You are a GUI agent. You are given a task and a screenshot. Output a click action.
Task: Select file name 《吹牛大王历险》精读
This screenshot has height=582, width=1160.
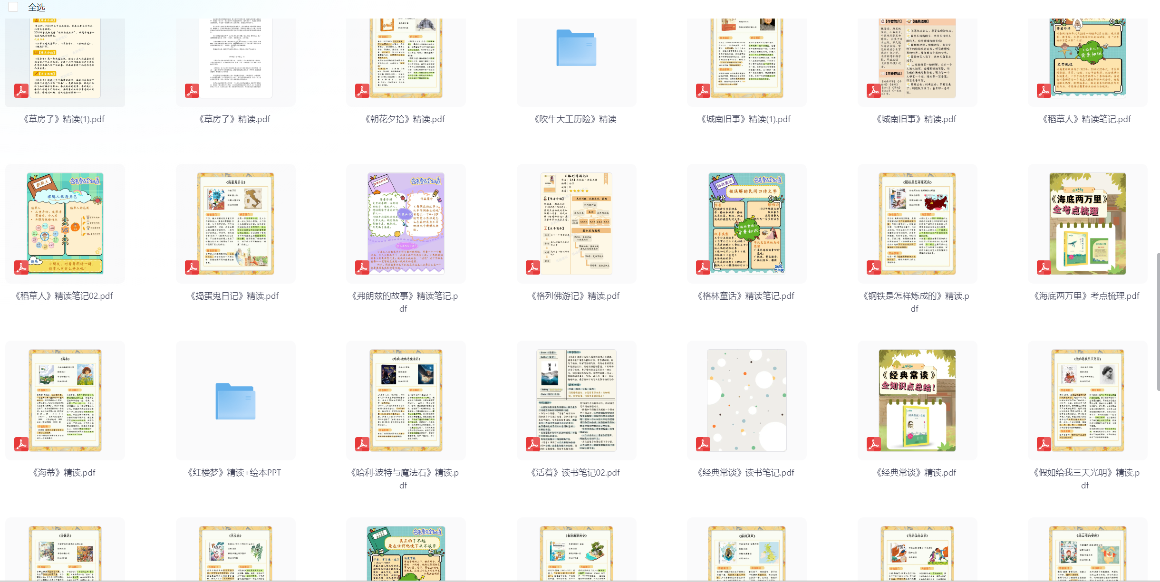coord(575,119)
